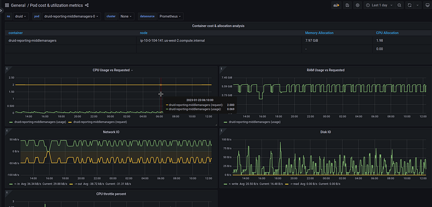
Task: Click the General breadcrumb link
Action: click(18, 5)
